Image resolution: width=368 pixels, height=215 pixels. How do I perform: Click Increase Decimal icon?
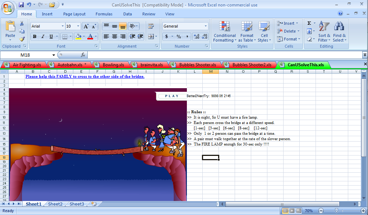(197, 37)
